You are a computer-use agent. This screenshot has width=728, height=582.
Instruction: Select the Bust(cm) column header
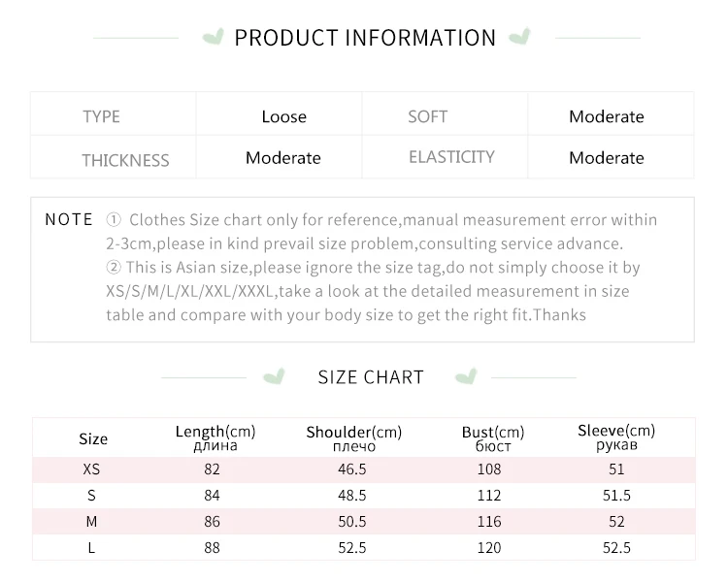(493, 438)
